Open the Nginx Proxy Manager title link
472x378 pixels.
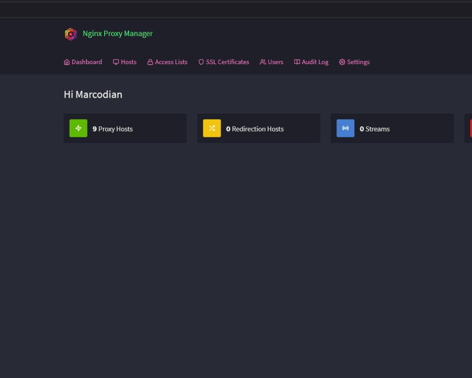tap(118, 34)
